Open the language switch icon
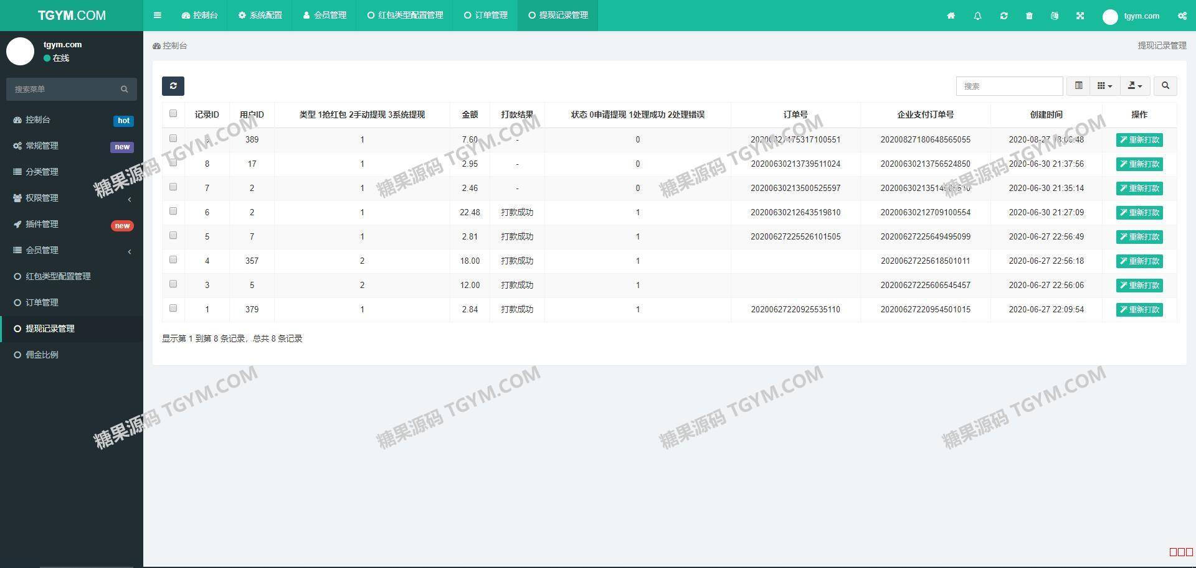This screenshot has width=1196, height=568. tap(1054, 16)
